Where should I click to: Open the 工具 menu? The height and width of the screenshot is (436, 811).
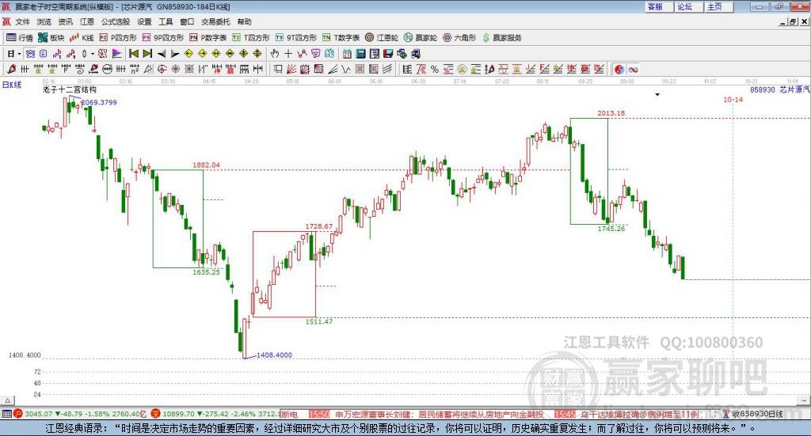pyautogui.click(x=166, y=21)
